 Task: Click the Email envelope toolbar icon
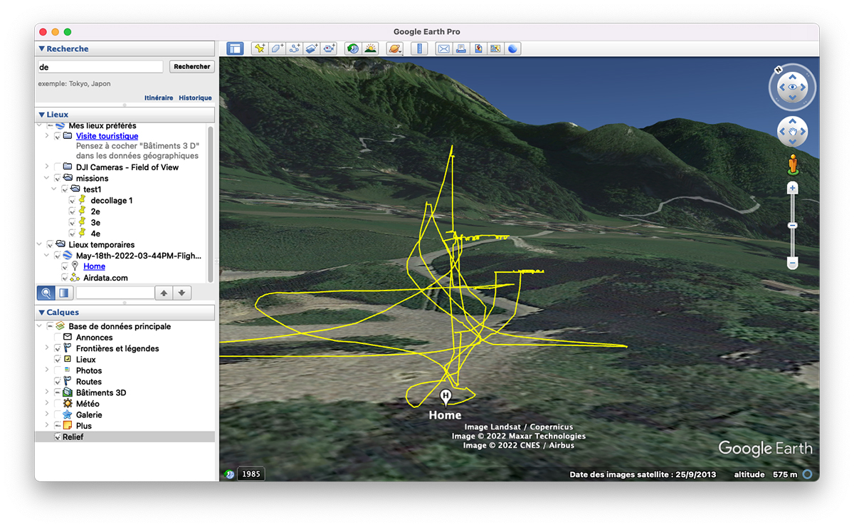443,48
